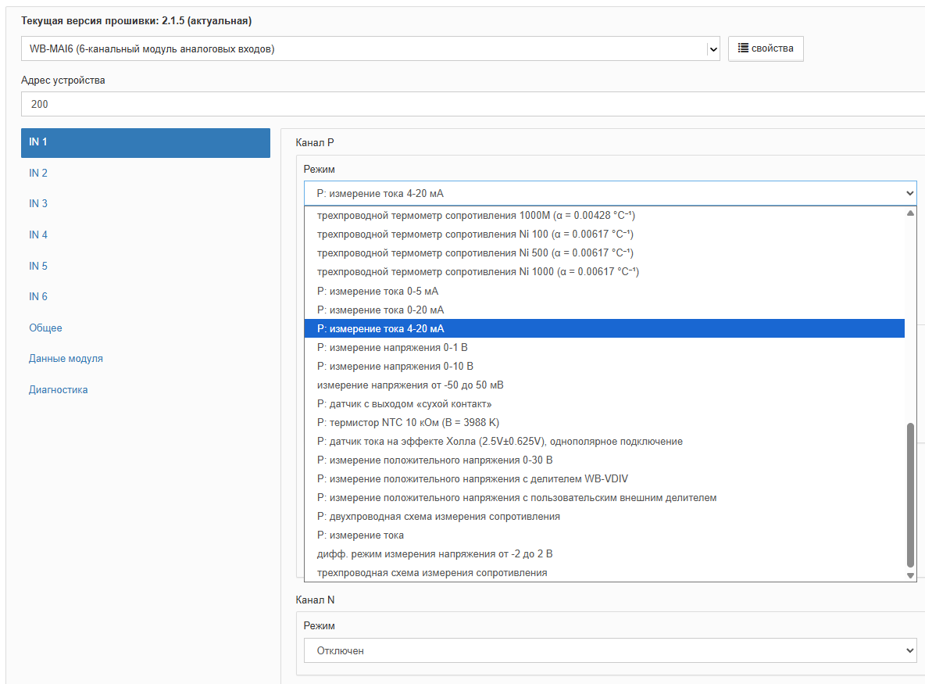Click the properties (свойства) button

click(x=766, y=48)
